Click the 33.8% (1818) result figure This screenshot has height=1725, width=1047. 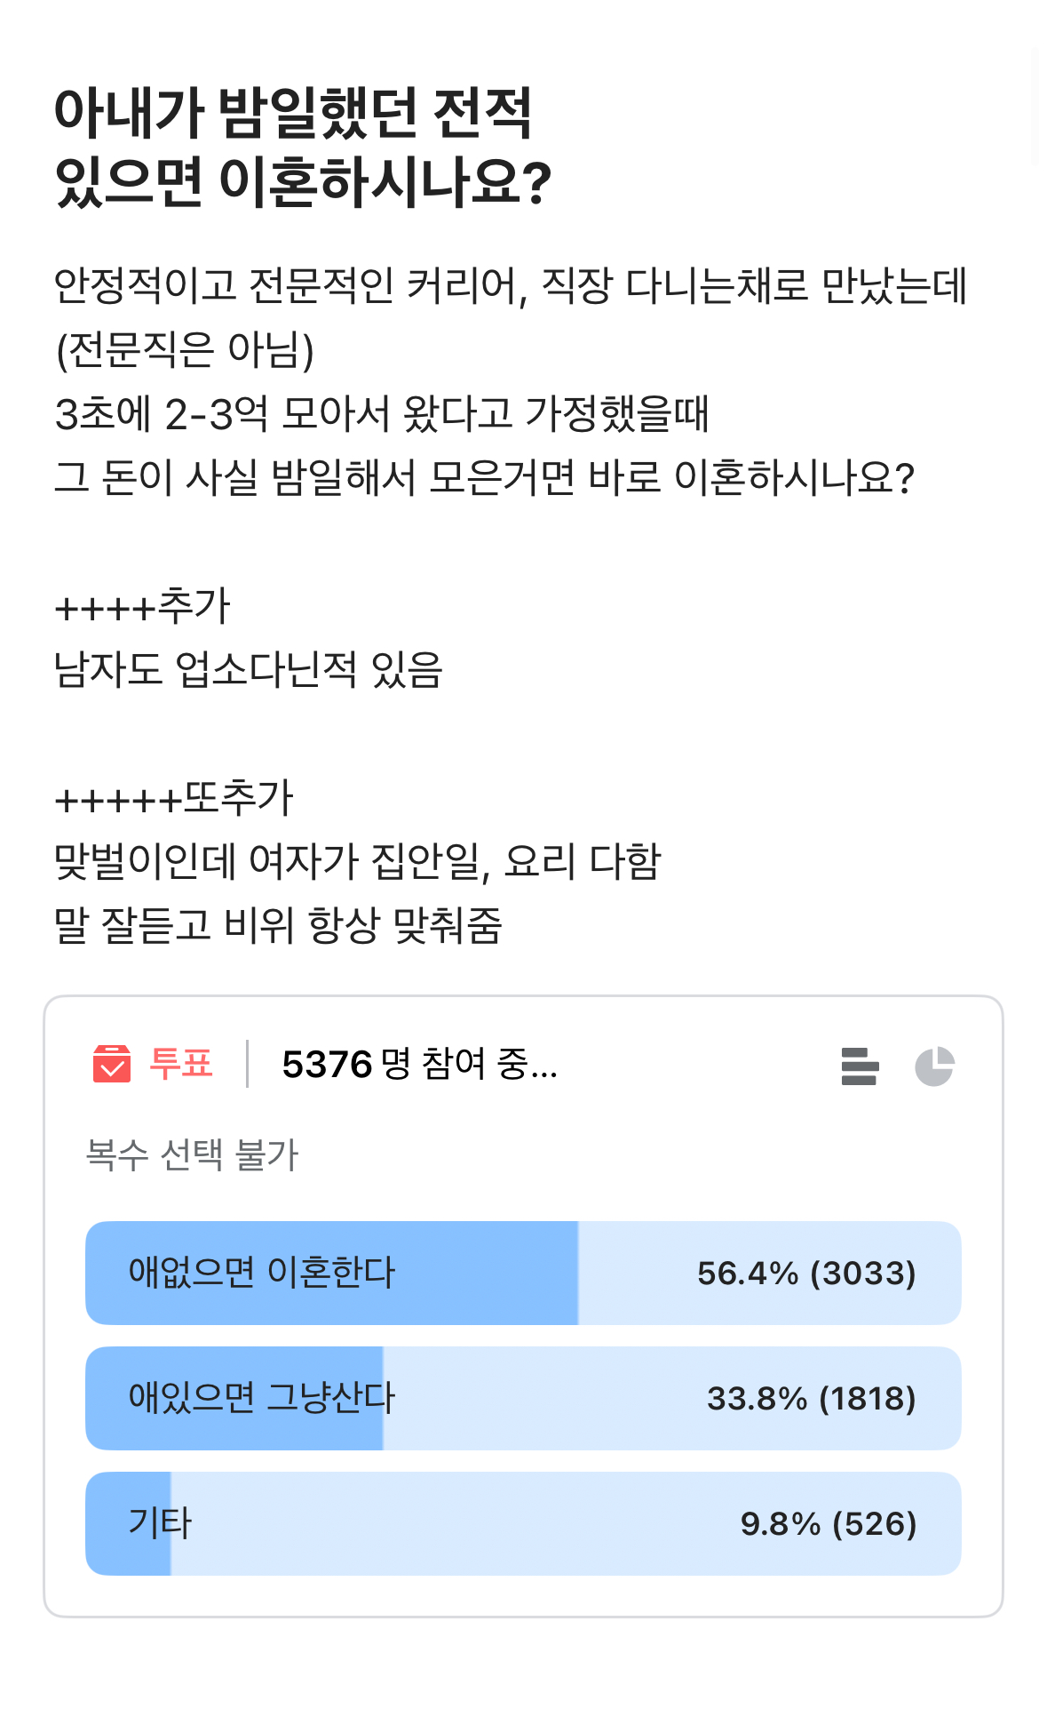811,1399
